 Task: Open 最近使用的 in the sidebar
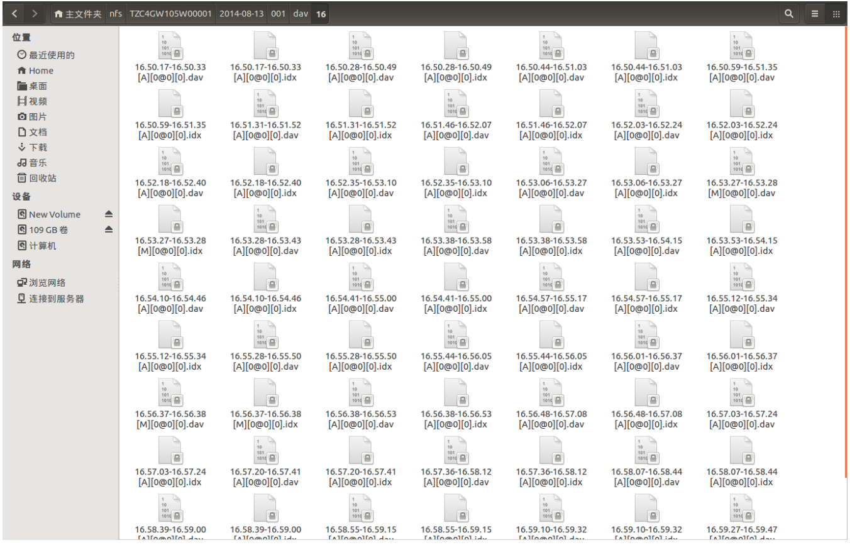click(x=46, y=55)
